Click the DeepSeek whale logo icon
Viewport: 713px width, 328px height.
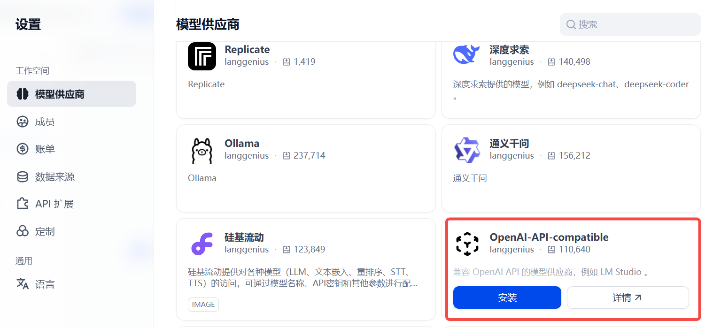(x=466, y=55)
